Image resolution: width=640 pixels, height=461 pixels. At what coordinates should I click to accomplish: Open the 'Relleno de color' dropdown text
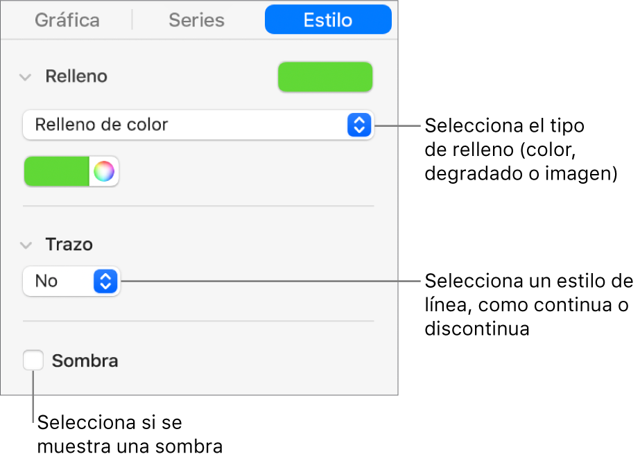tap(102, 125)
